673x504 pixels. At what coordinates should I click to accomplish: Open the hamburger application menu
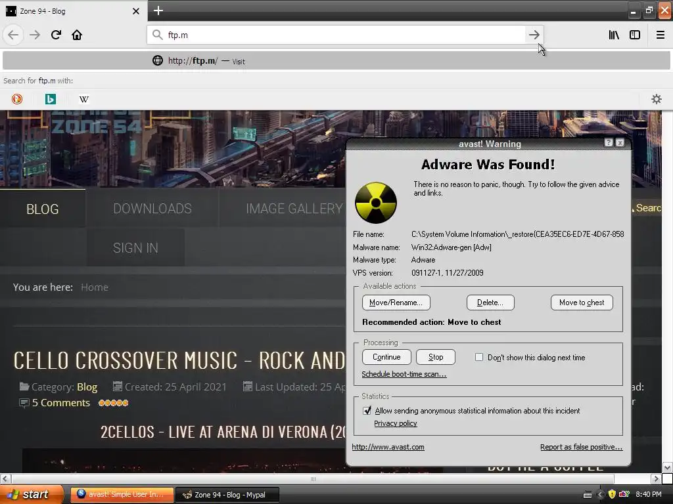660,35
